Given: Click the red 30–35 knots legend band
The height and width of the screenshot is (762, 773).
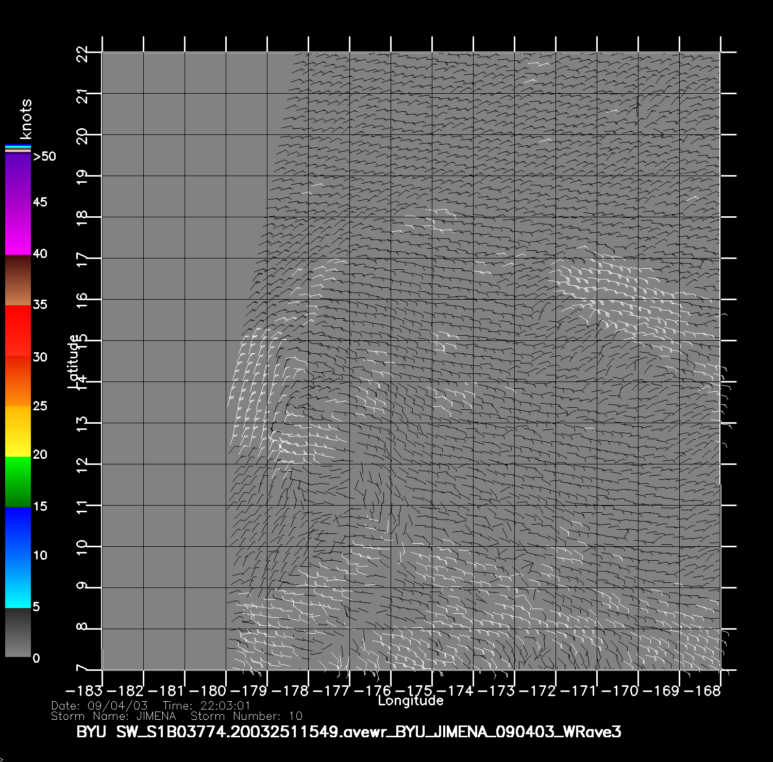Looking at the screenshot, I should 18,331.
